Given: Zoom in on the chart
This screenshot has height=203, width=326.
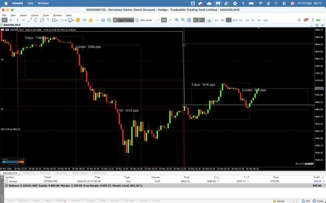Looking at the screenshot, I should point(177,20).
